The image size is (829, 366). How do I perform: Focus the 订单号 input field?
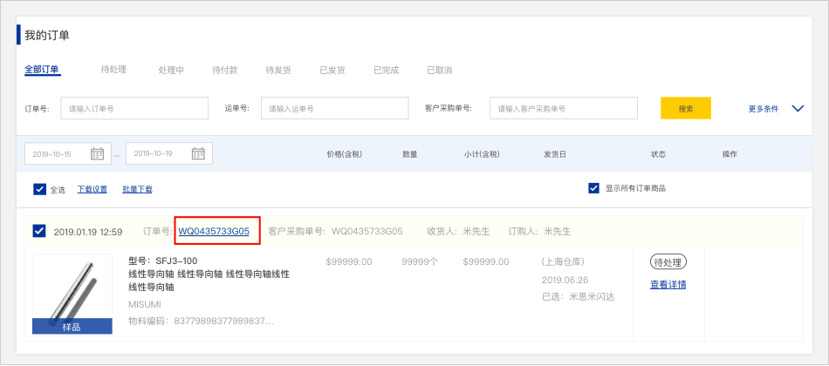point(134,108)
